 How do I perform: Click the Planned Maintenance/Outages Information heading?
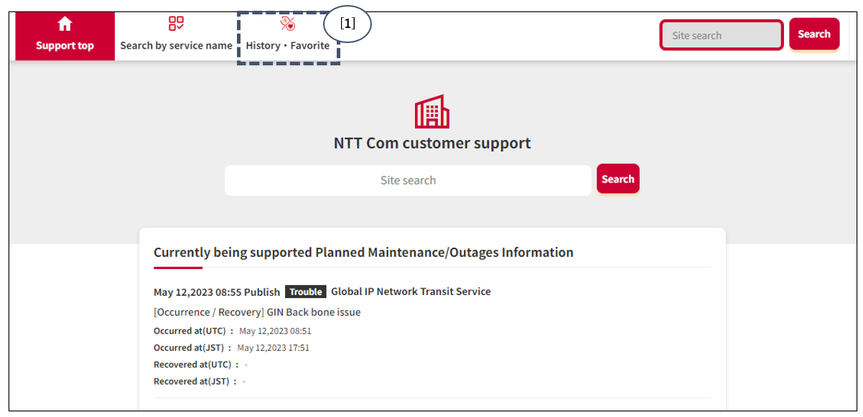363,252
